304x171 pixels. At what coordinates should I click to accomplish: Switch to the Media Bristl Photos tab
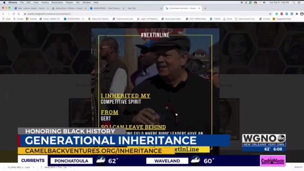[69, 8]
